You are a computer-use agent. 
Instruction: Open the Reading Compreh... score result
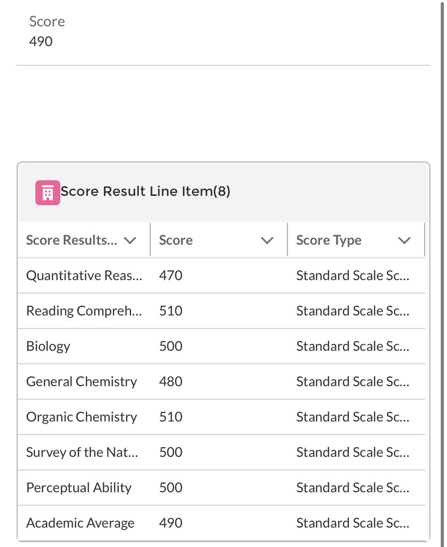tap(84, 311)
